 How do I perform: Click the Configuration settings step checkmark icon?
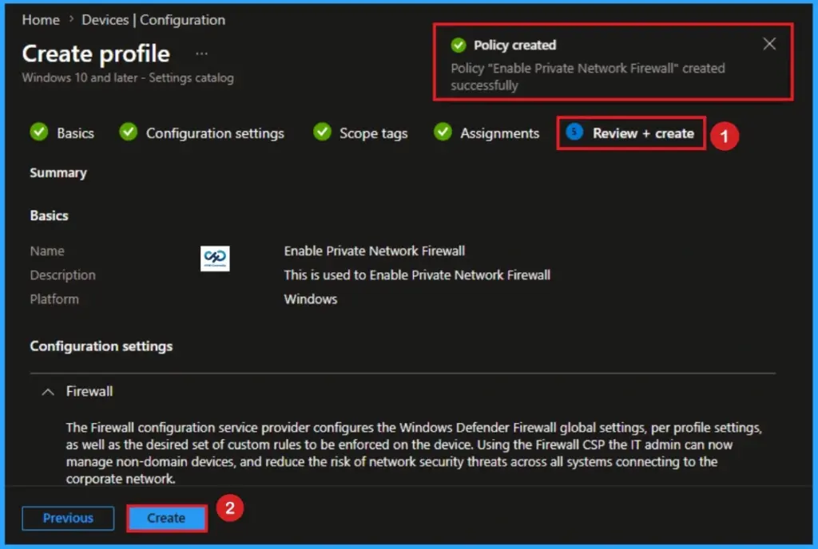pyautogui.click(x=129, y=132)
